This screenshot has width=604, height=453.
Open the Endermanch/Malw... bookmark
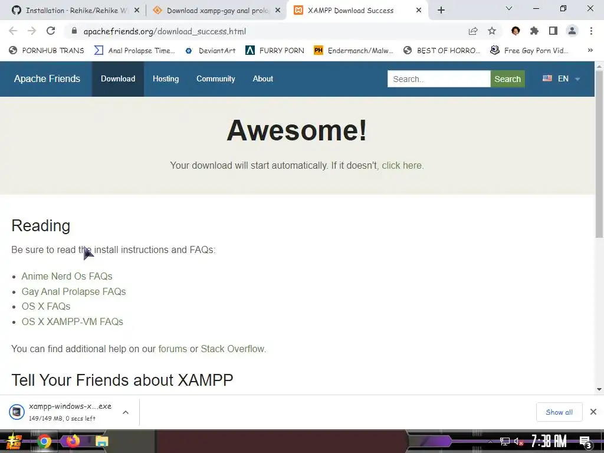(353, 51)
